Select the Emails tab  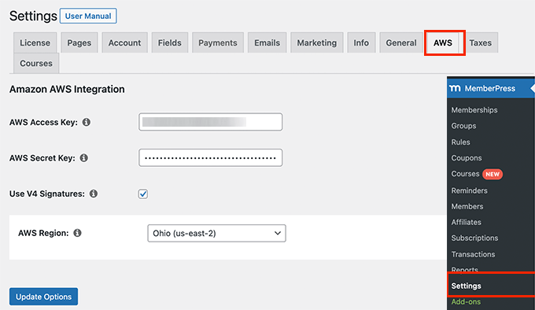pyautogui.click(x=267, y=42)
